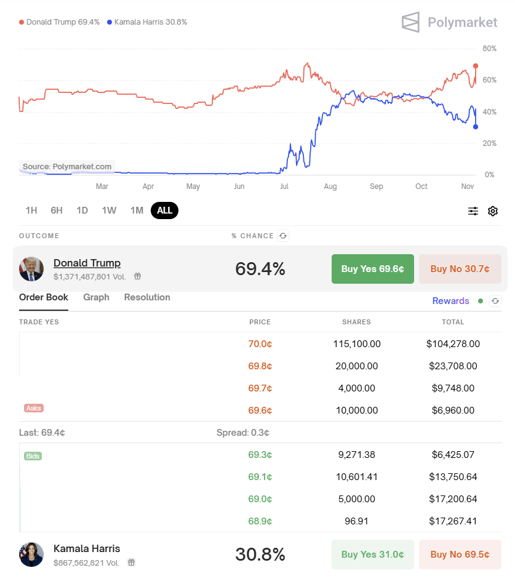
Task: Click the 115,100.00 shares value
Action: 357,344
